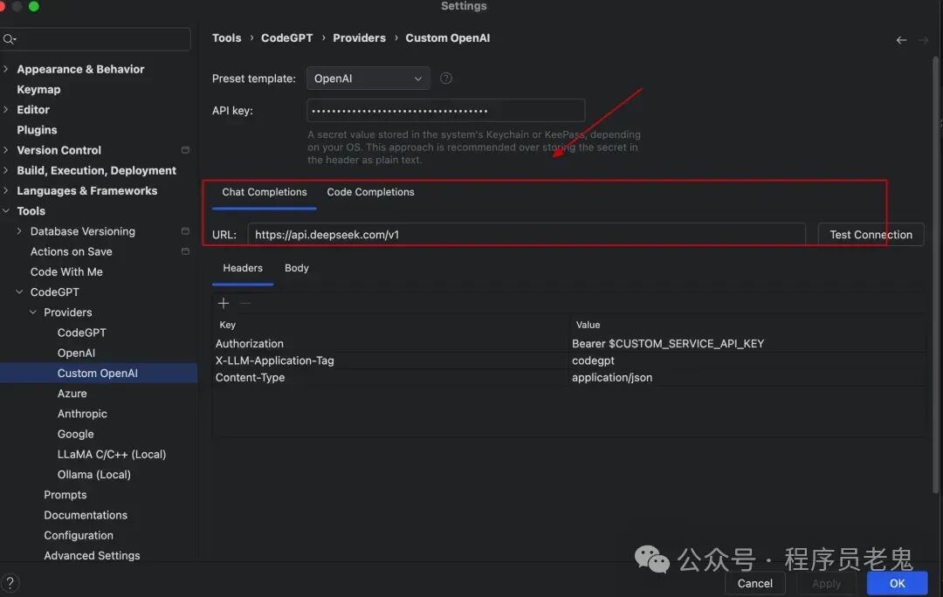
Task: Open the preset template help icon
Action: [x=445, y=79]
